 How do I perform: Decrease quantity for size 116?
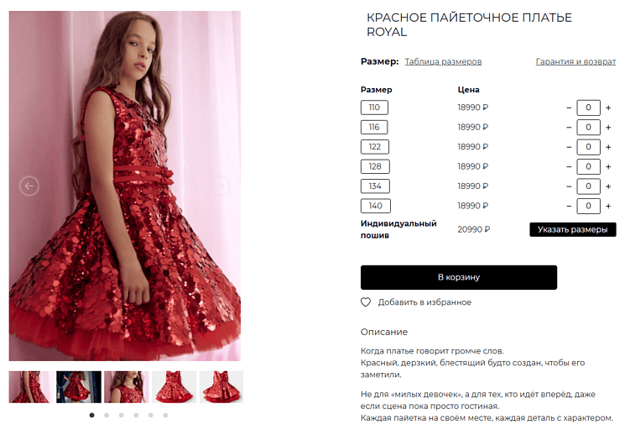click(x=569, y=128)
